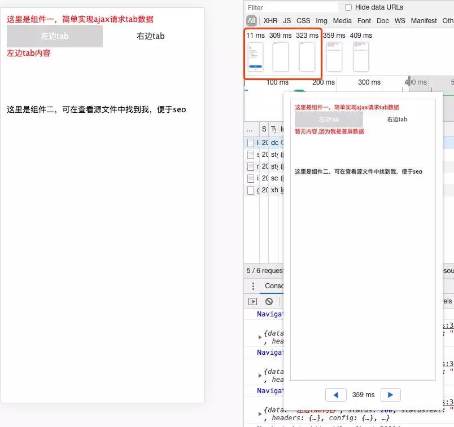
Task: Select the 359 ms filmstrip thumbnail
Action: click(333, 56)
